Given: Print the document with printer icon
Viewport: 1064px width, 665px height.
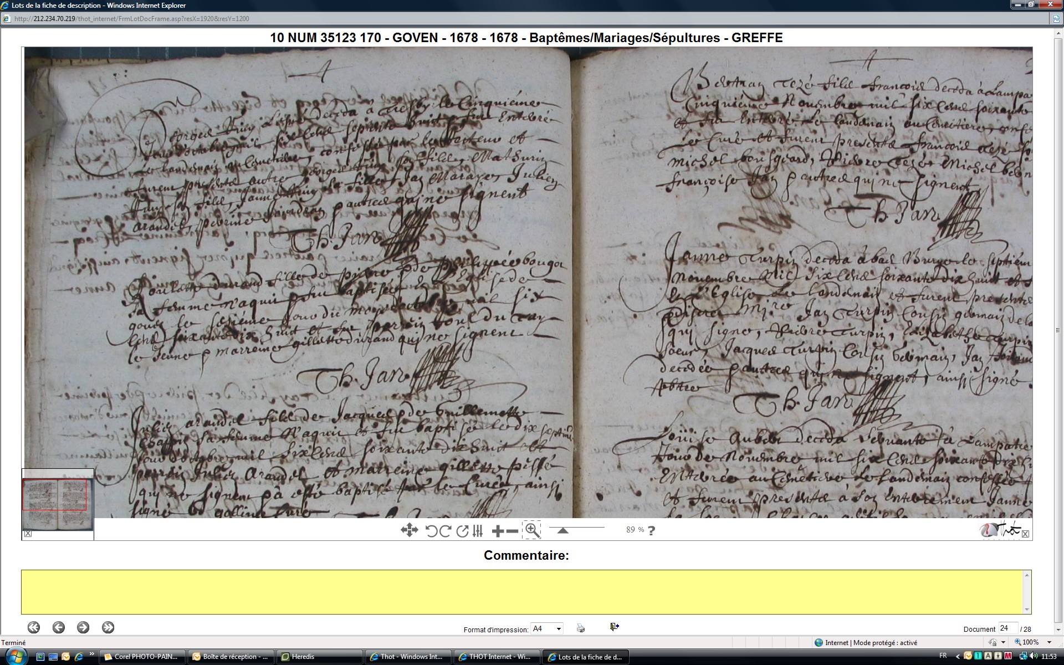Looking at the screenshot, I should pos(580,628).
